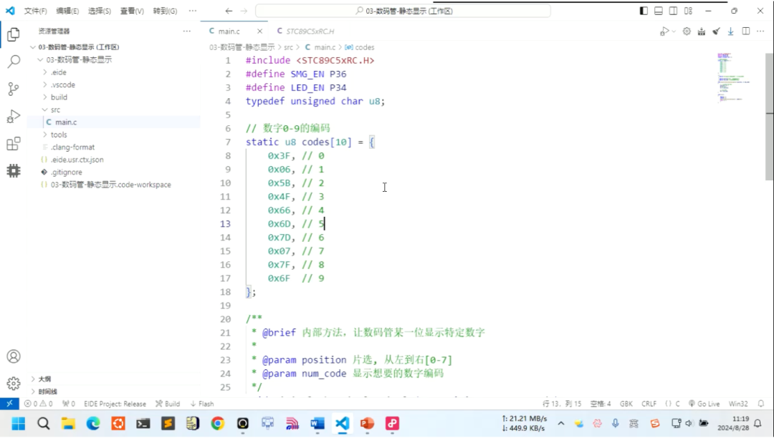The image size is (774, 438).
Task: Toggle the primary sidebar visibility
Action: 644,11
